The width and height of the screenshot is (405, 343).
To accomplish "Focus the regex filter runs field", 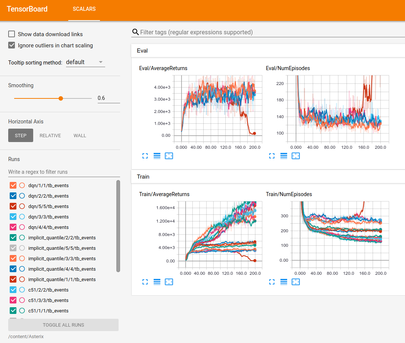I will tap(64, 172).
